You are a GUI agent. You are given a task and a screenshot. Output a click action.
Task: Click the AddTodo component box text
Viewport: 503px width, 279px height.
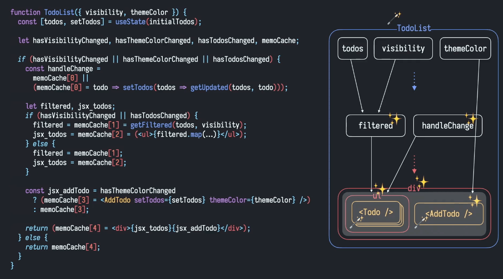449,214
